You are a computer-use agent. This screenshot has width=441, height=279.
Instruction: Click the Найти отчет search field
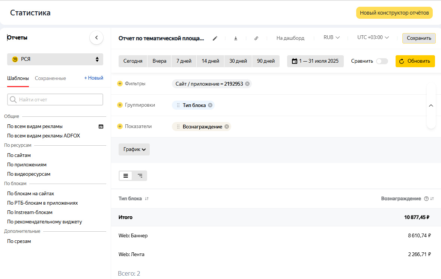click(55, 100)
